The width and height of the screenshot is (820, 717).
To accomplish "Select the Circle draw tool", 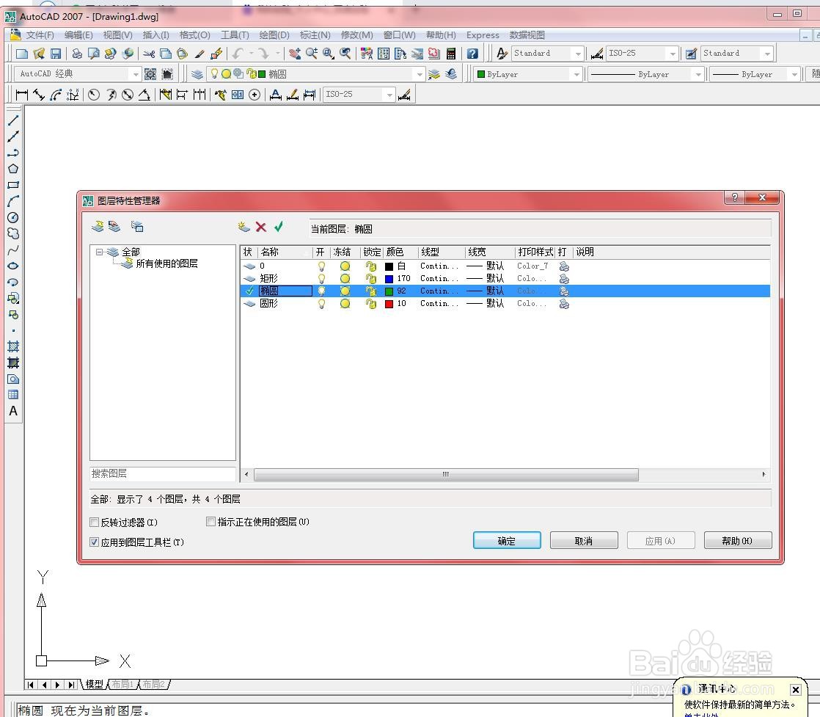I will pyautogui.click(x=13, y=217).
